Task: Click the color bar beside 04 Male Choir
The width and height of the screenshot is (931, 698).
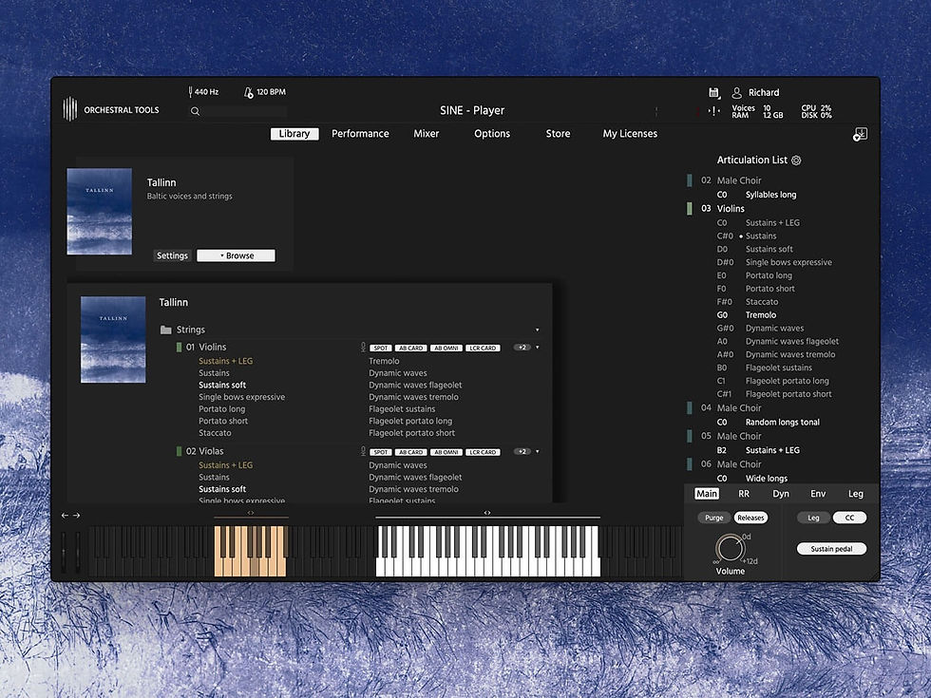Action: click(x=690, y=408)
